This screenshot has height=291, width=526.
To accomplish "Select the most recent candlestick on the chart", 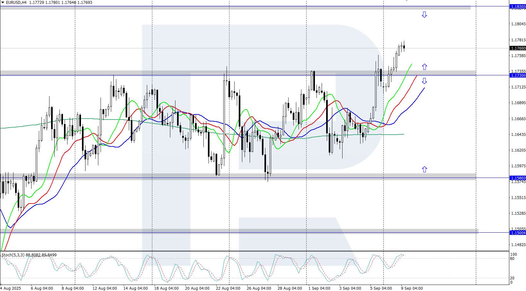I will [404, 47].
